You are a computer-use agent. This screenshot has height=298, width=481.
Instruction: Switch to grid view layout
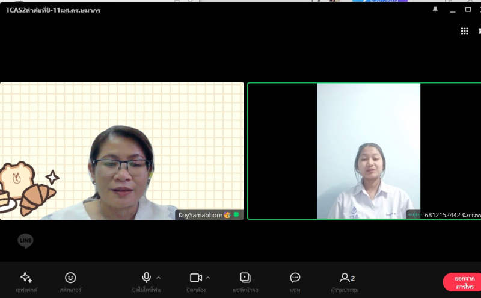pyautogui.click(x=464, y=31)
